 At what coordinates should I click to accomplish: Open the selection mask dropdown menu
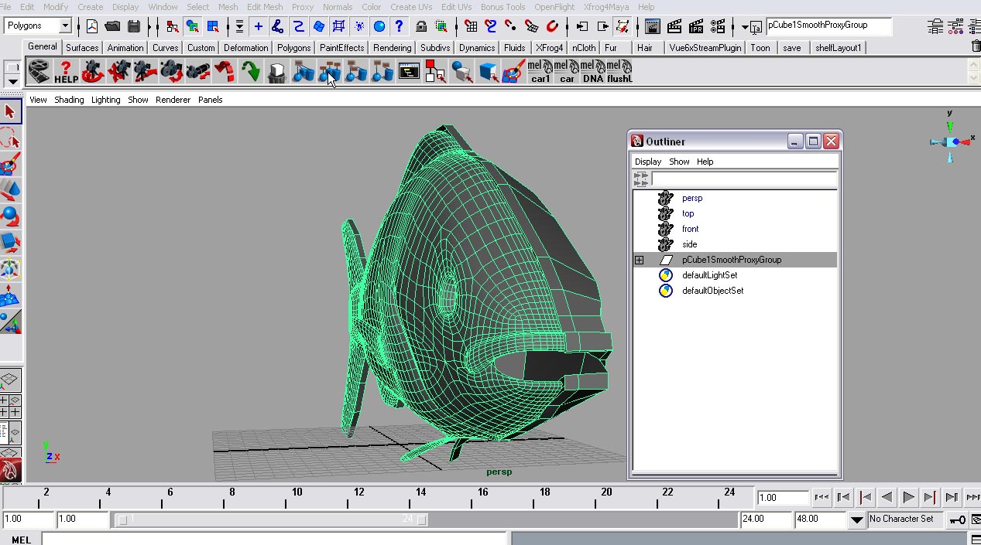pos(239,26)
